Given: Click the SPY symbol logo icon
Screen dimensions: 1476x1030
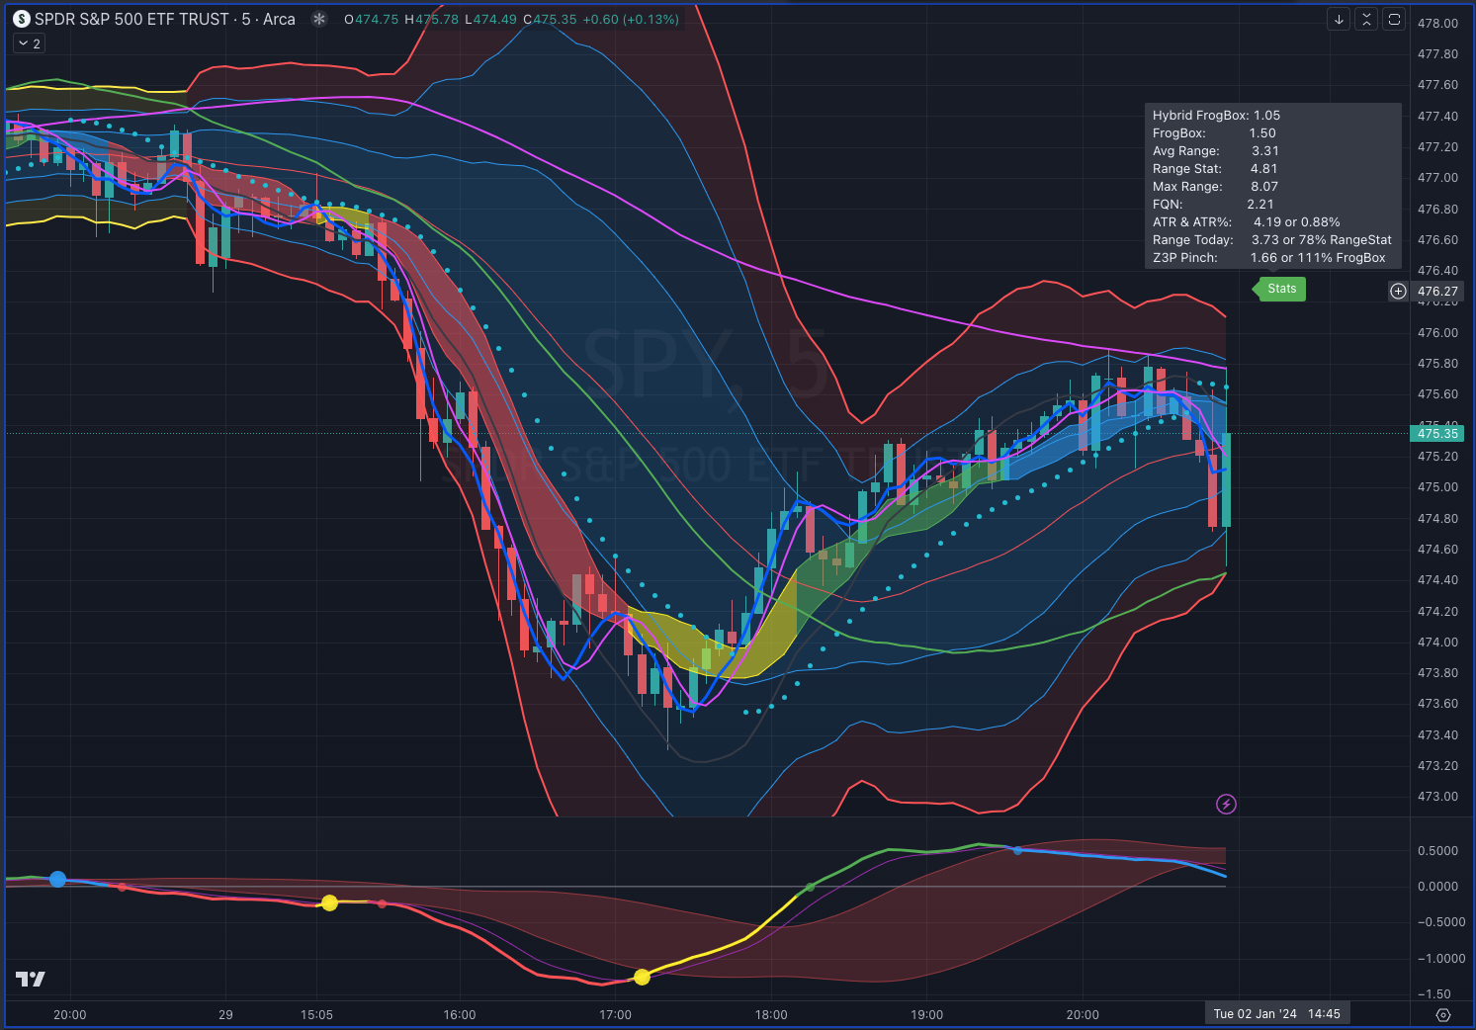Looking at the screenshot, I should point(21,19).
